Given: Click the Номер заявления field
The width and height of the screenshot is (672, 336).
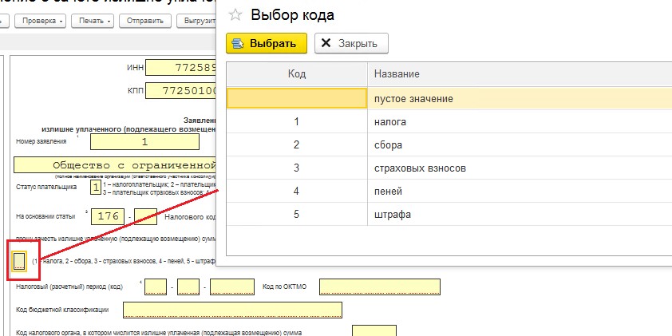Looking at the screenshot, I should tap(145, 142).
